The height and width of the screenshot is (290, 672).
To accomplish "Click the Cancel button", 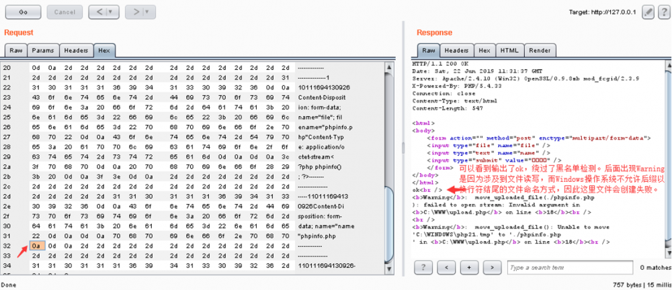I will point(65,12).
